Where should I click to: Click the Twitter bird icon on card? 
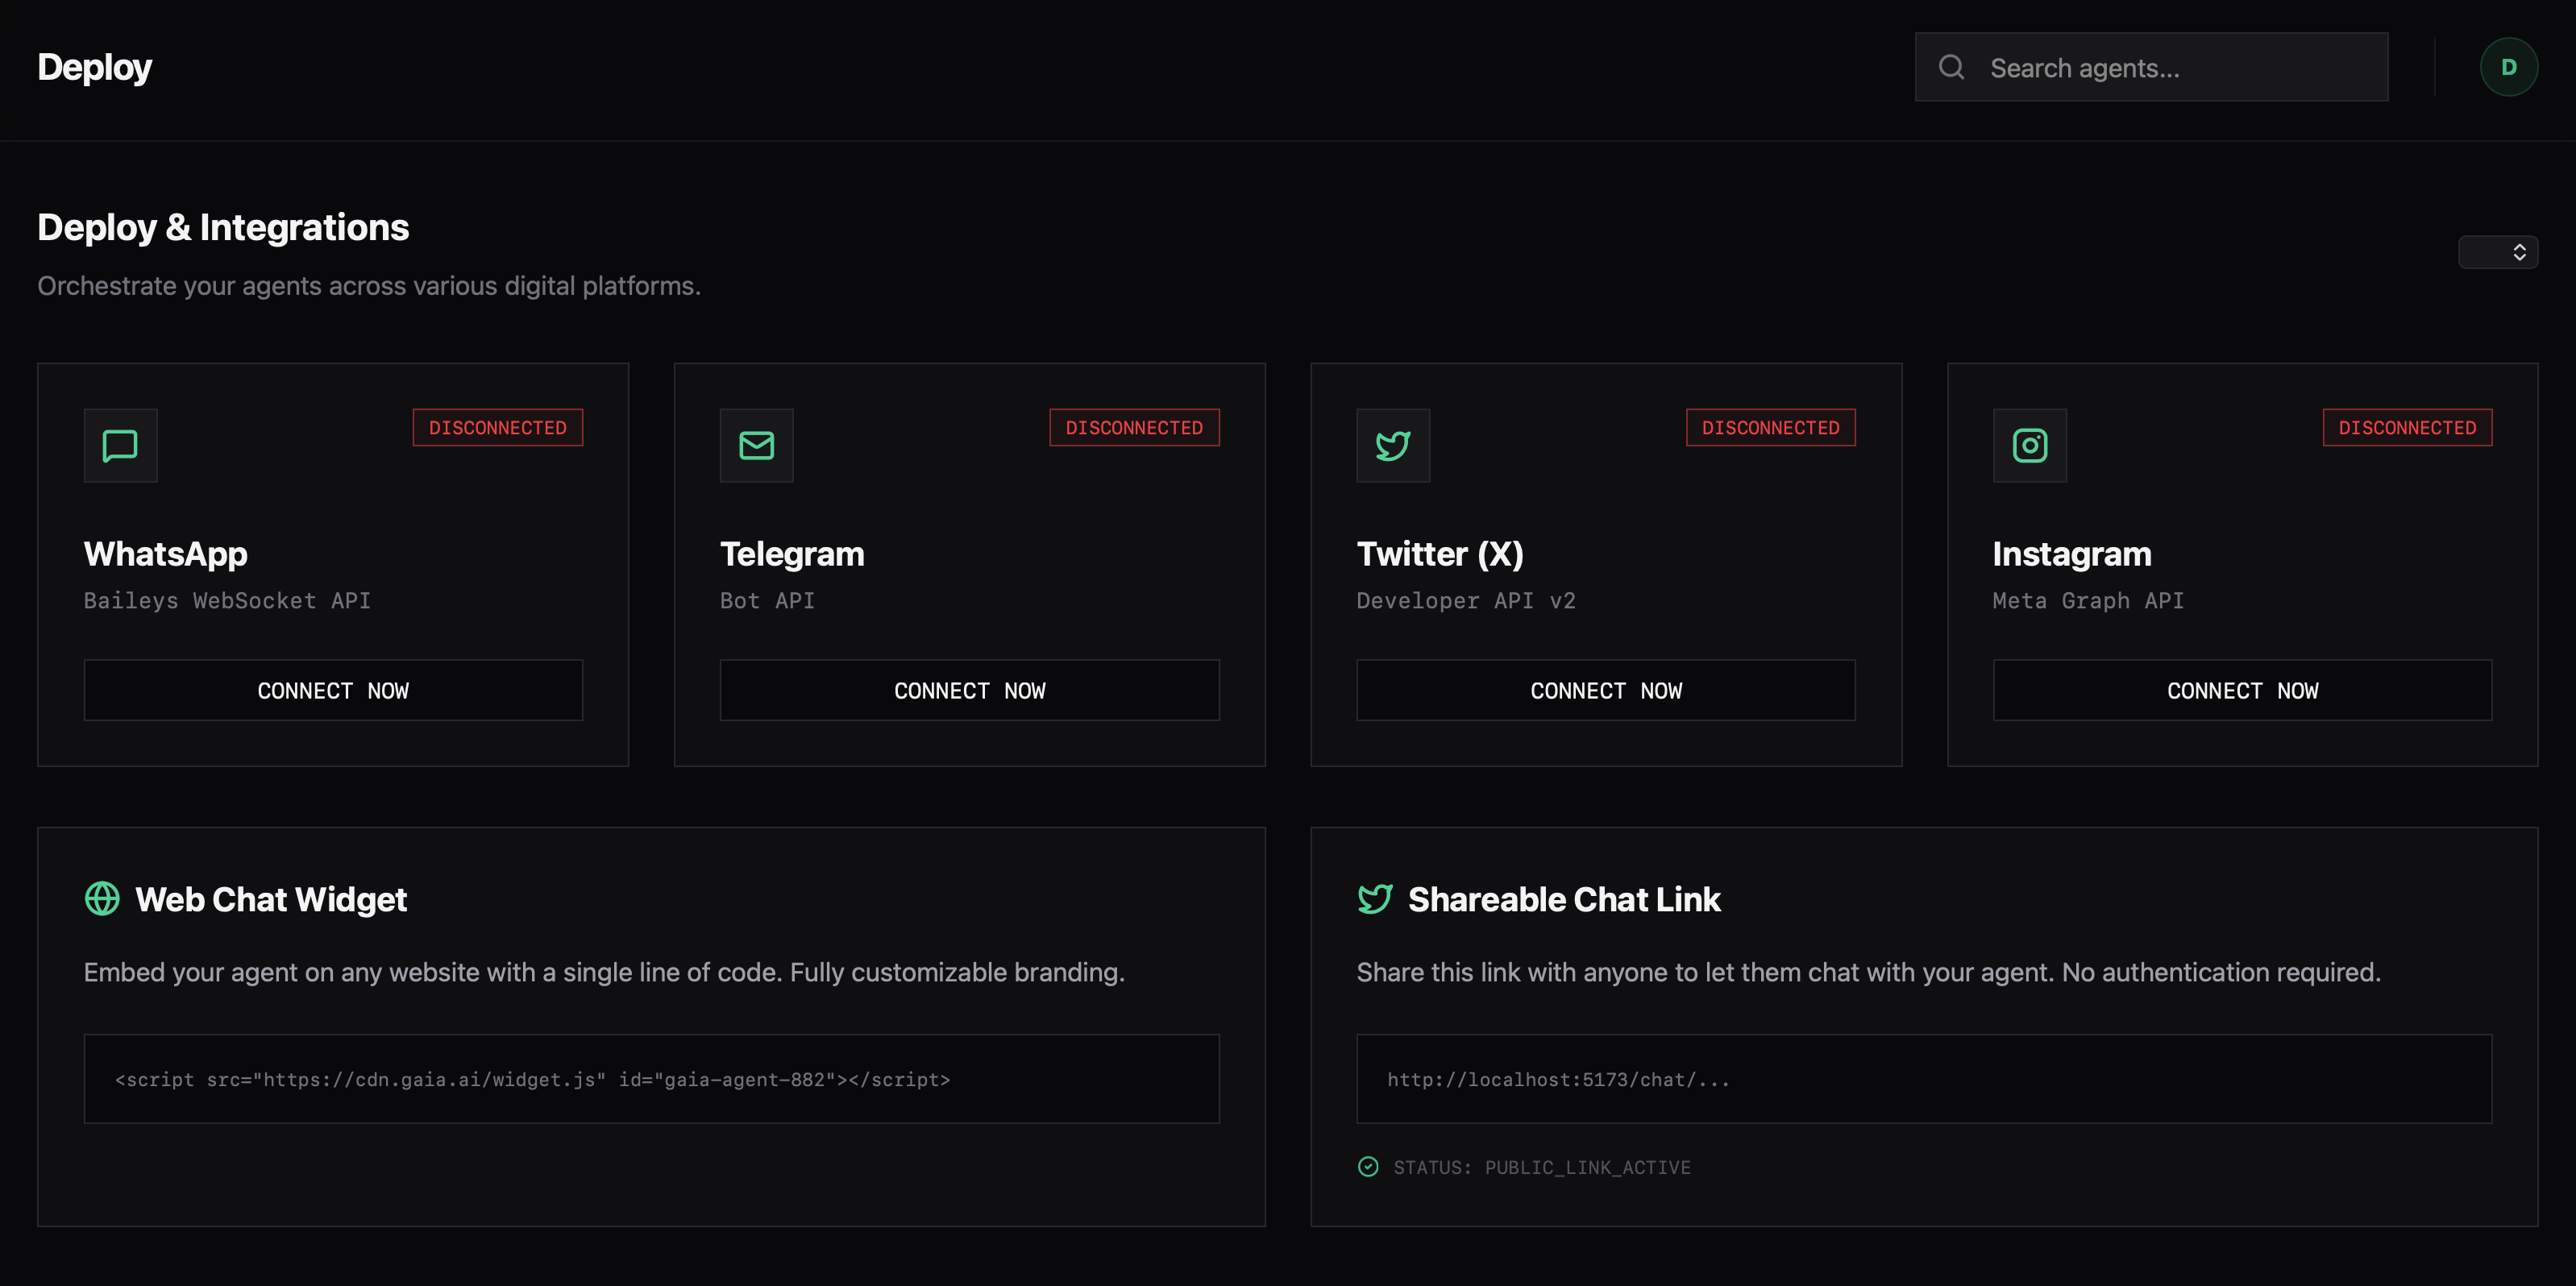click(1392, 445)
